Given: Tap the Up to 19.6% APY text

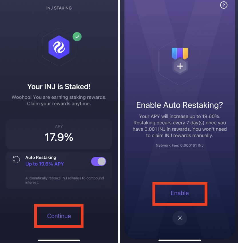Looking at the screenshot, I should point(45,164).
